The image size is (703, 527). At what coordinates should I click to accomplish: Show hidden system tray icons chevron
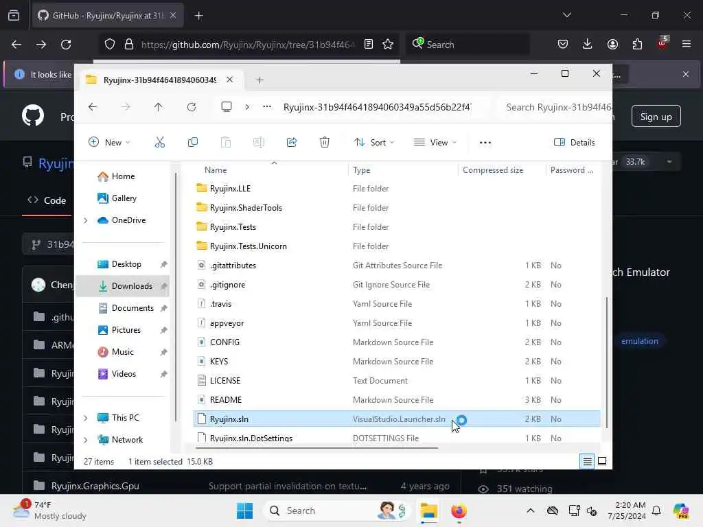[x=531, y=511]
